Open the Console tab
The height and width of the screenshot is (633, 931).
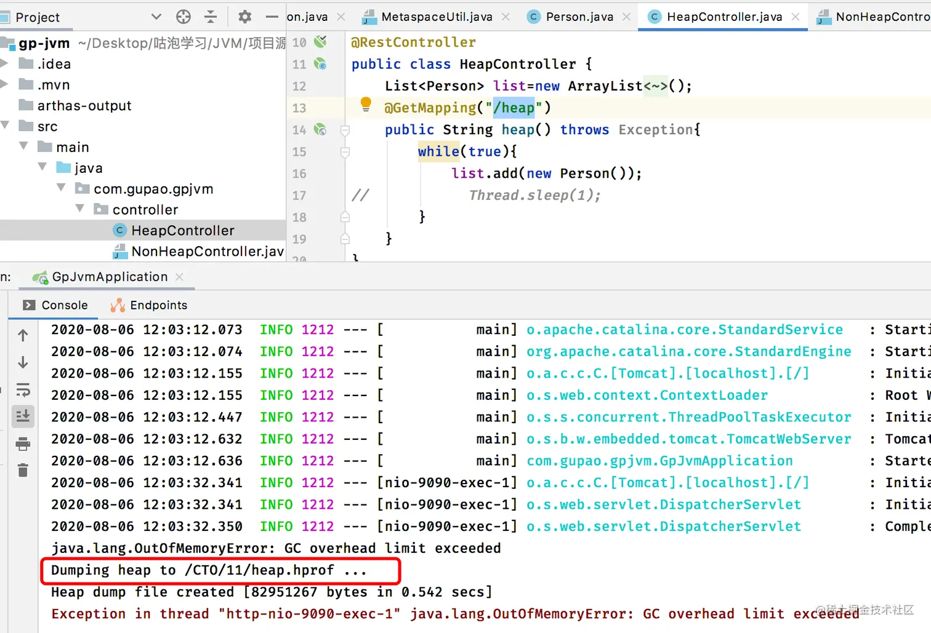coord(55,305)
